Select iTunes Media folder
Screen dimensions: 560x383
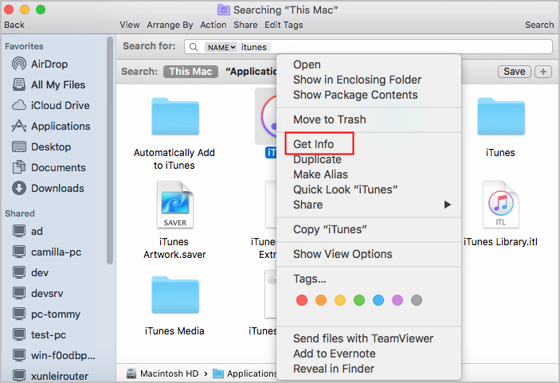pos(174,306)
